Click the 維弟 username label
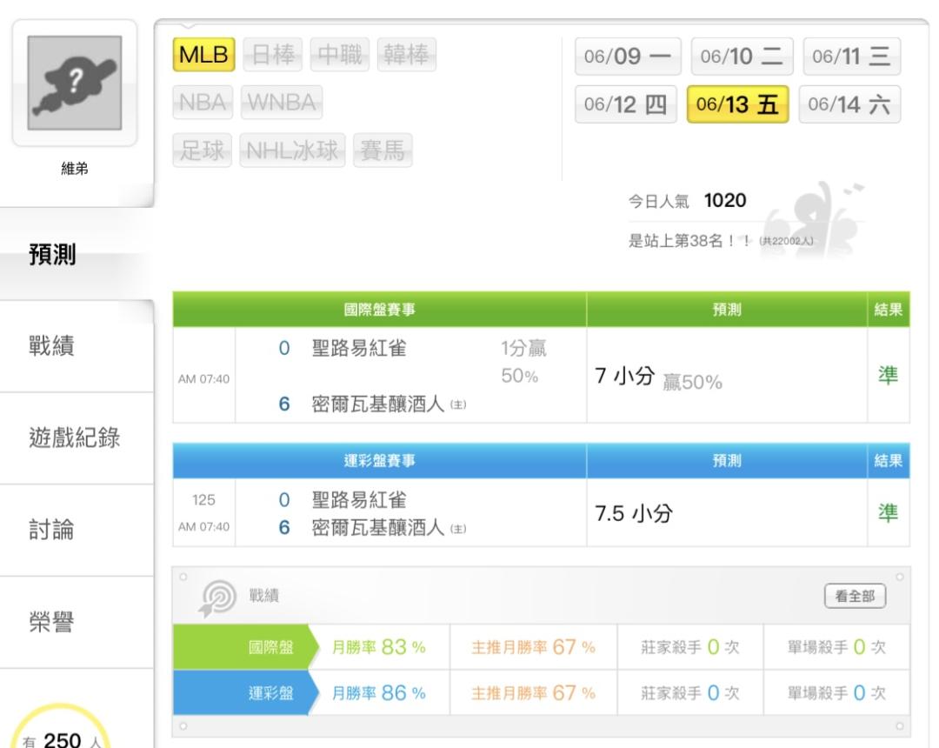Screen dimensions: 939x748 75,169
